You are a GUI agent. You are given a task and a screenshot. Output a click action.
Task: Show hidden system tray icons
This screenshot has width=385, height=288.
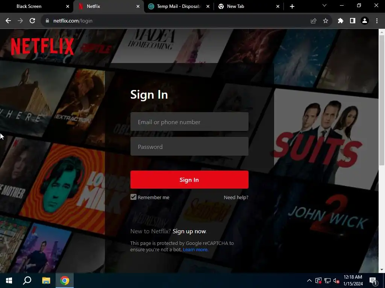click(309, 280)
